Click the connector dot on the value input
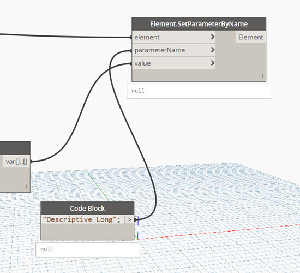Viewport: 300px width, 273px height. tap(131, 63)
